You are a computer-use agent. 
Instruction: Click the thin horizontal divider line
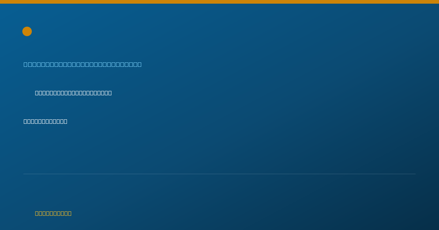(219, 174)
